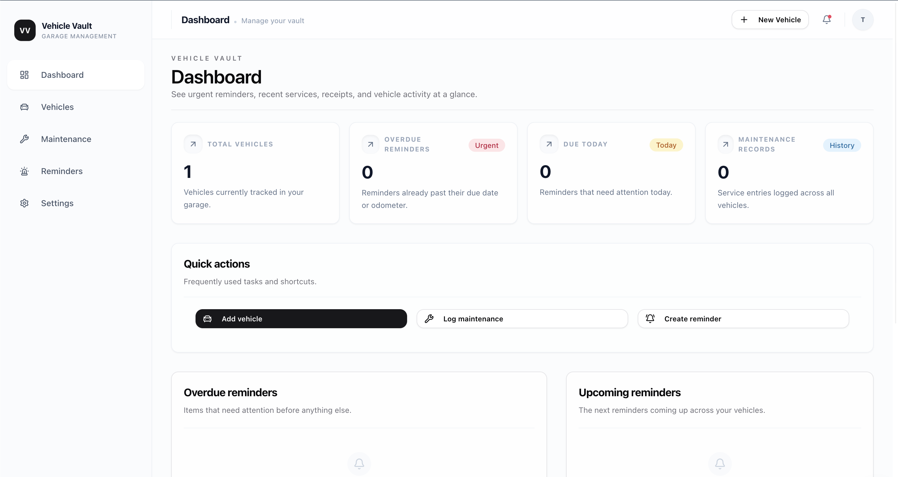Click arrow icon on Due Today card
The image size is (898, 477).
(549, 144)
